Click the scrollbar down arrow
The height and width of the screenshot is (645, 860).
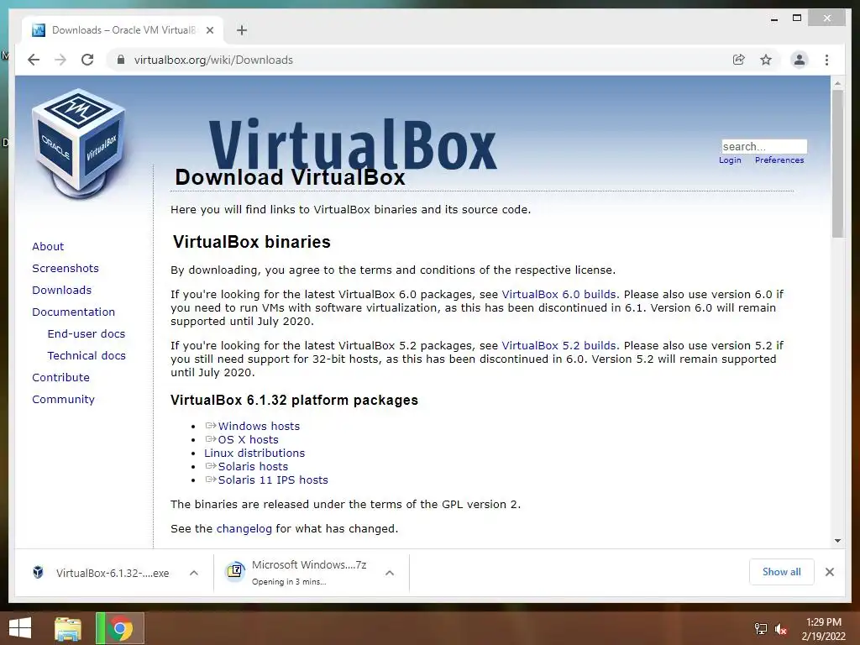(x=837, y=541)
